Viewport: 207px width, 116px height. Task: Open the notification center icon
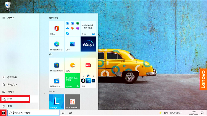coord(202,113)
